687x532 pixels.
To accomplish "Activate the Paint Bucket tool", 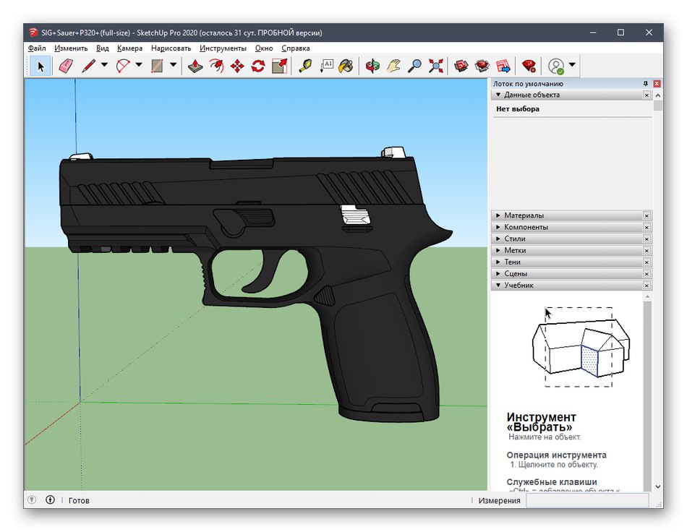I will [x=346, y=66].
